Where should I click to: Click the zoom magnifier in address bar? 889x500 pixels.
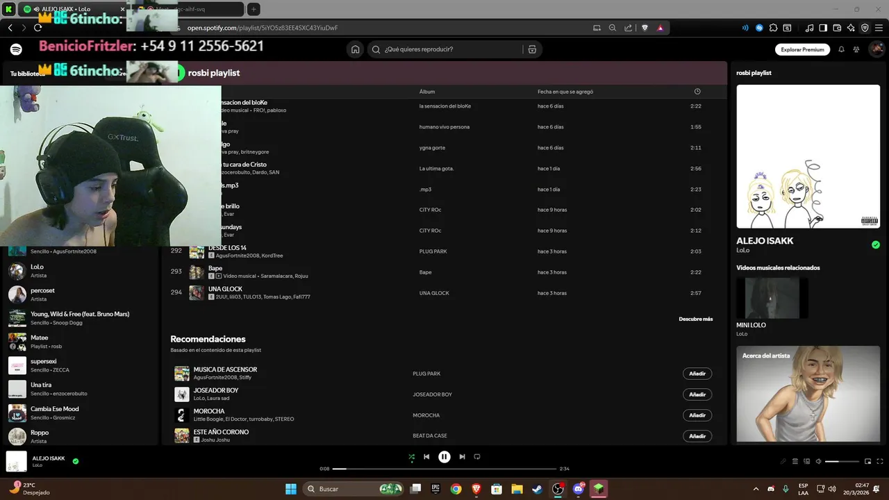click(x=612, y=28)
